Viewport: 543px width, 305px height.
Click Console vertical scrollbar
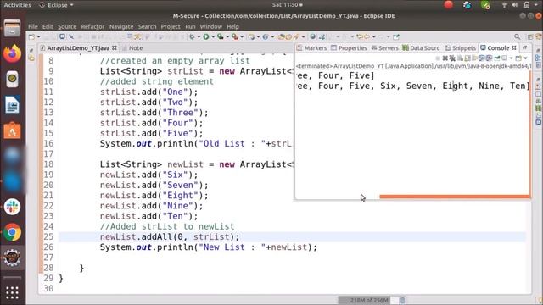click(530, 133)
